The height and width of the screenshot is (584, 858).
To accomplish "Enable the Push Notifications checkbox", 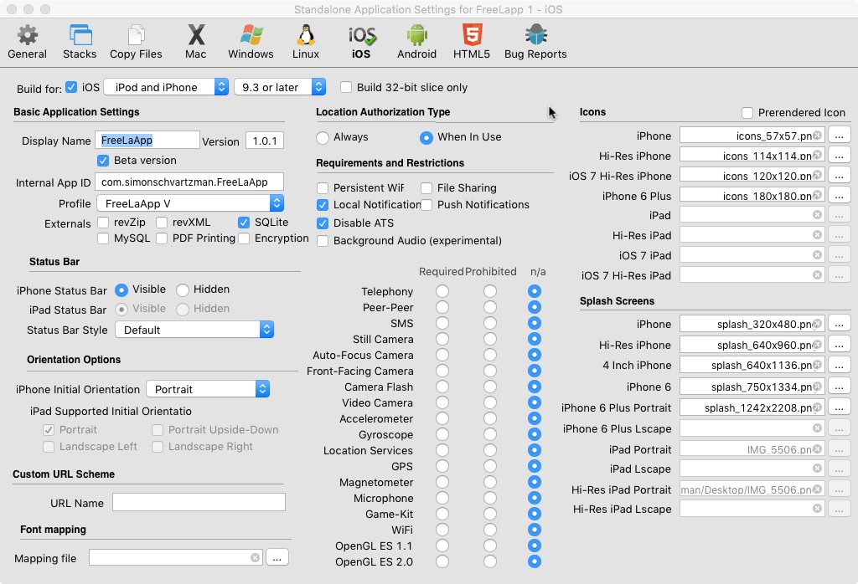I will (x=427, y=205).
